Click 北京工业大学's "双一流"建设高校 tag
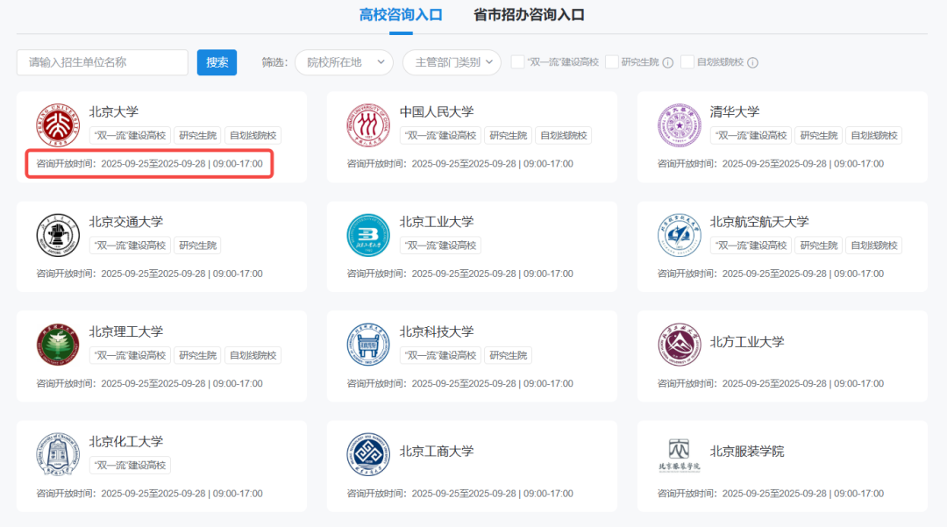This screenshot has width=947, height=527. (x=440, y=246)
